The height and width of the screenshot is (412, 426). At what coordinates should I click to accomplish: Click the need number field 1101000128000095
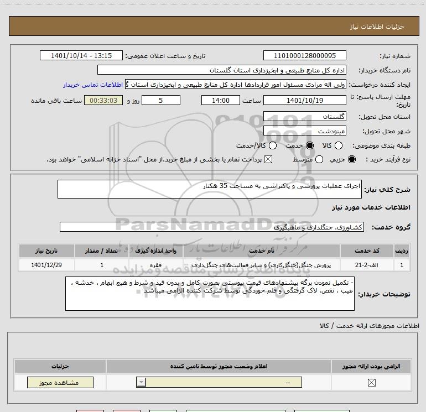tap(304, 55)
